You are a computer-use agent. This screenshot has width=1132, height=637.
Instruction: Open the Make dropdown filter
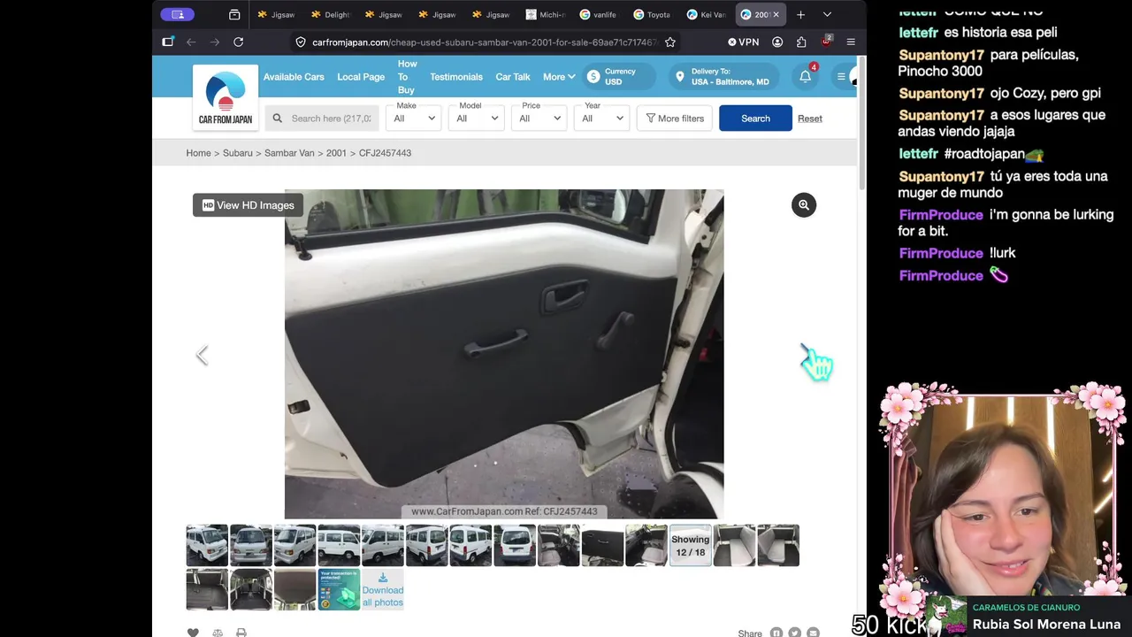click(414, 118)
